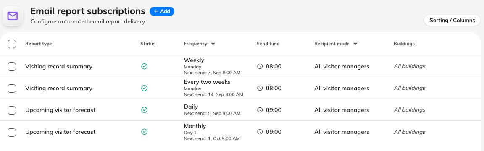Click the clock icon in Weekly row
The height and width of the screenshot is (151, 484).
260,66
